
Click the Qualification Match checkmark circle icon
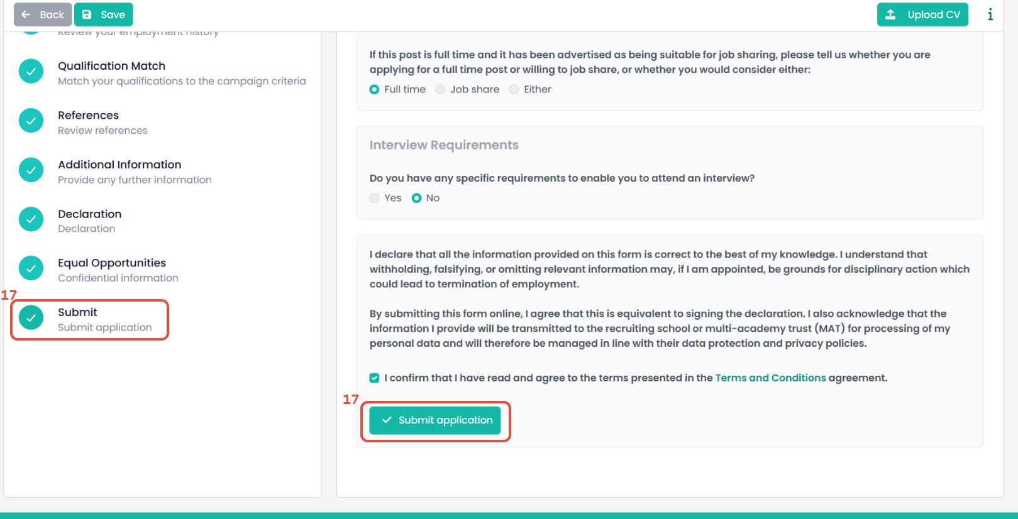[x=31, y=72]
